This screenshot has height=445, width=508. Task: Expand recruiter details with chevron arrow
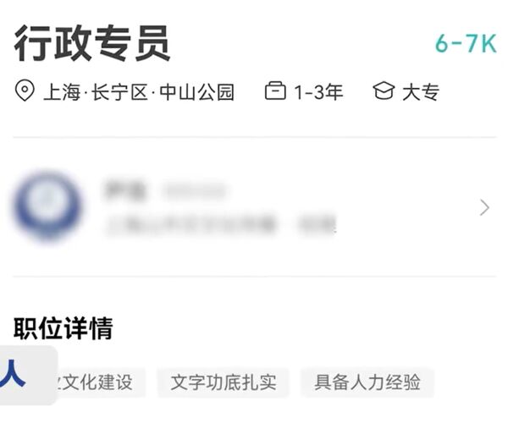(484, 207)
